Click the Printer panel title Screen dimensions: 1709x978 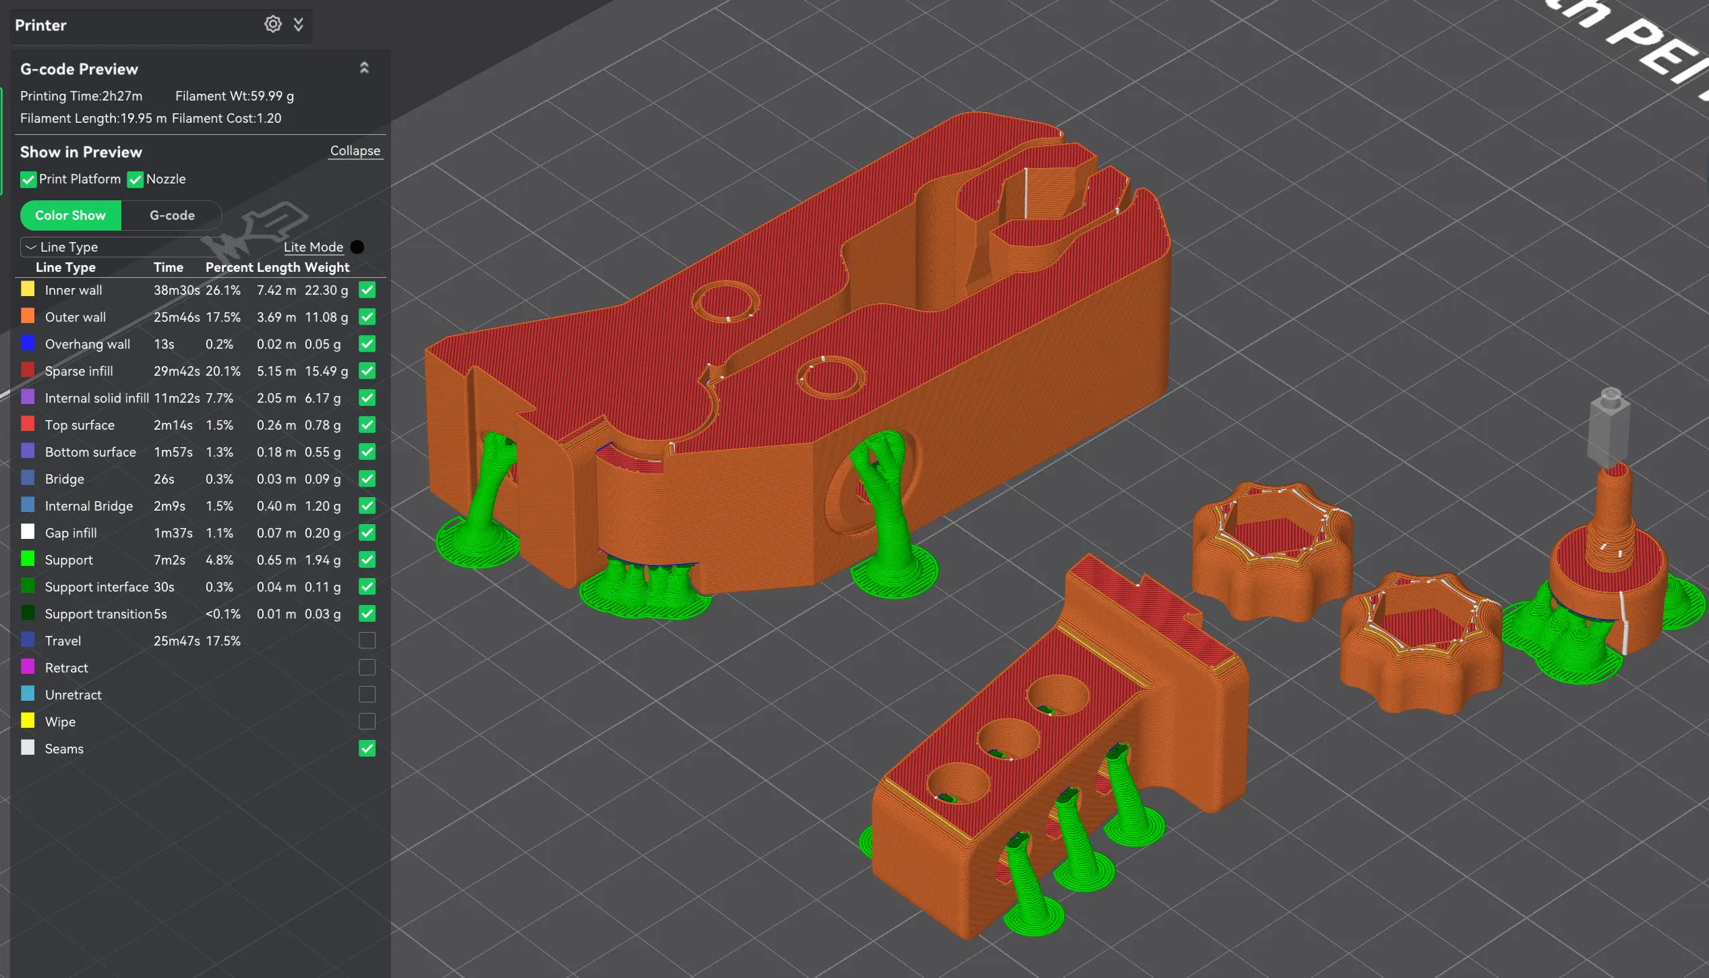coord(40,25)
